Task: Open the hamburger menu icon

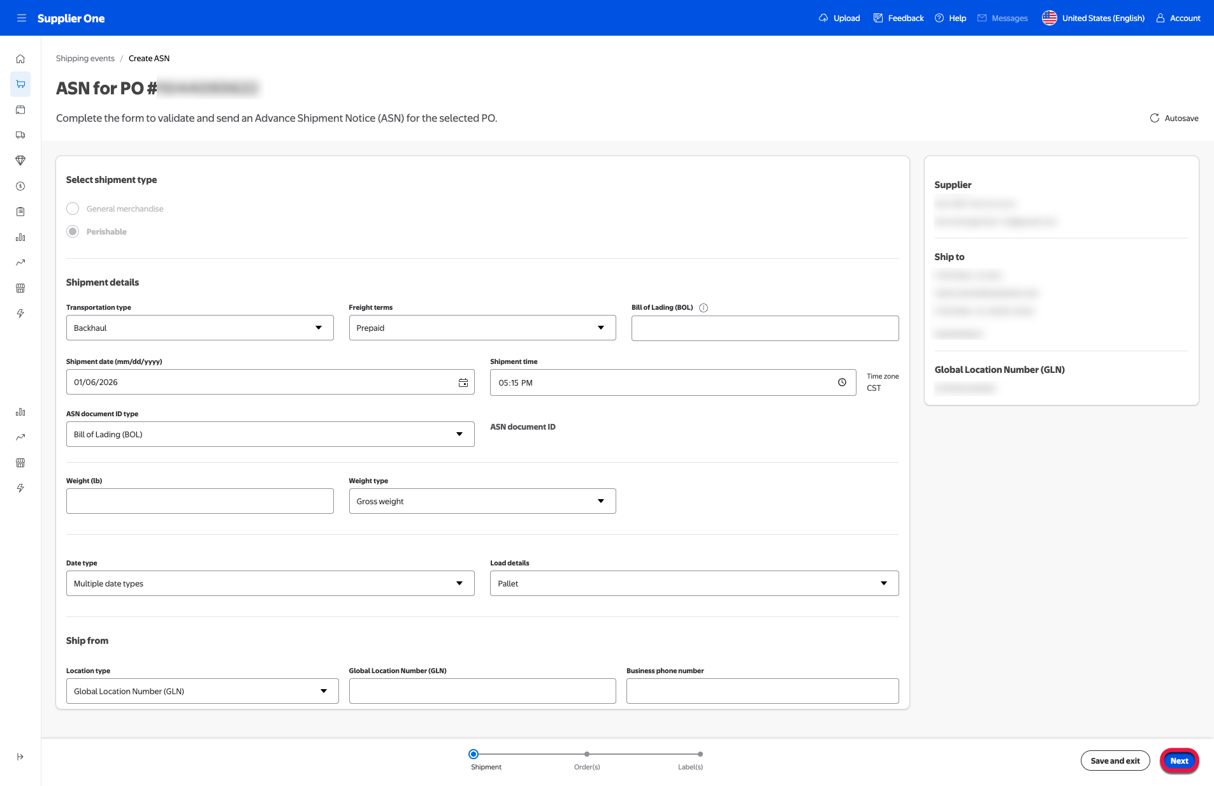Action: 22,18
